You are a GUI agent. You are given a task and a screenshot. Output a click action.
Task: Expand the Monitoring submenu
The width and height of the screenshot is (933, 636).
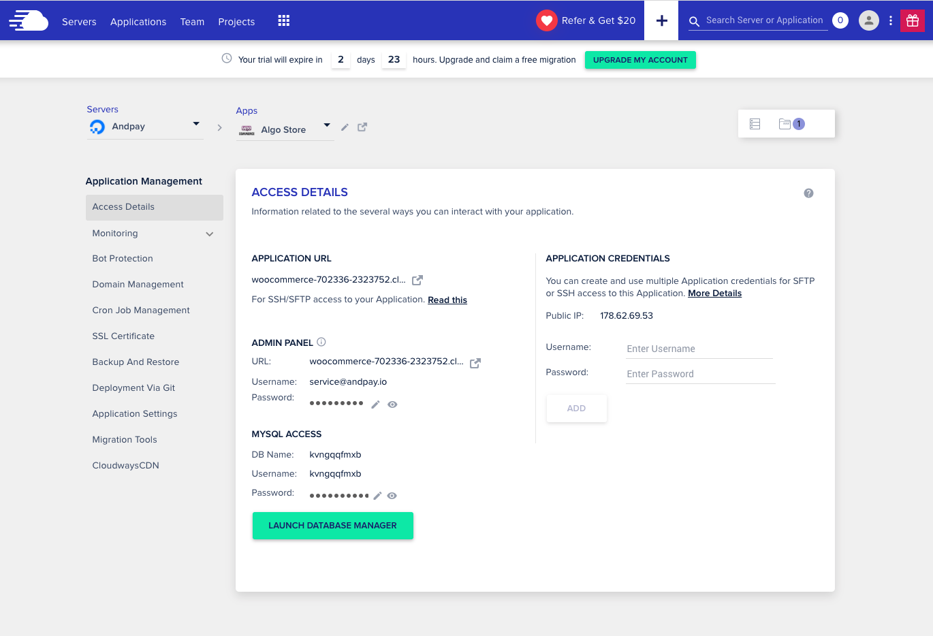210,234
